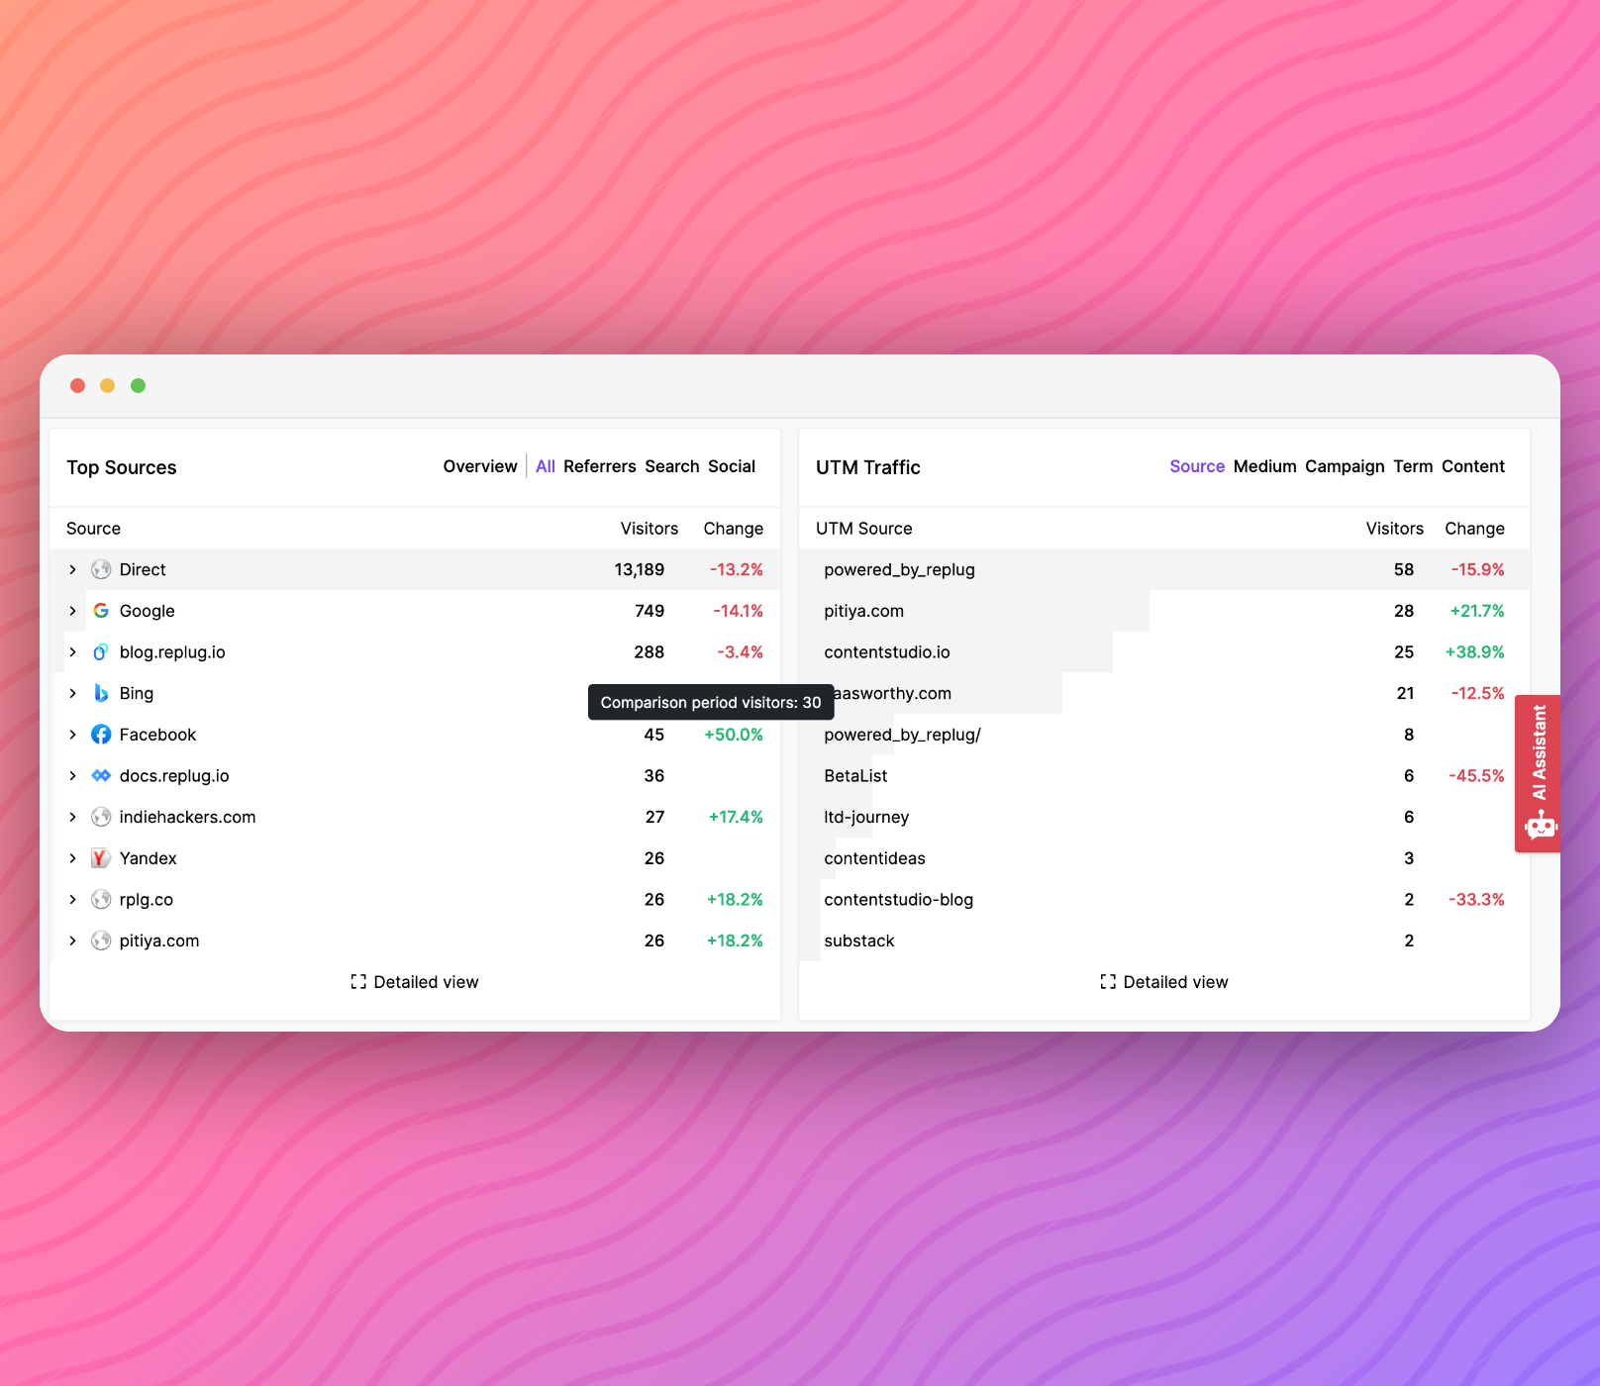Screen dimensions: 1600x1386
Task: Expand the rplg.co source row
Action: point(72,900)
